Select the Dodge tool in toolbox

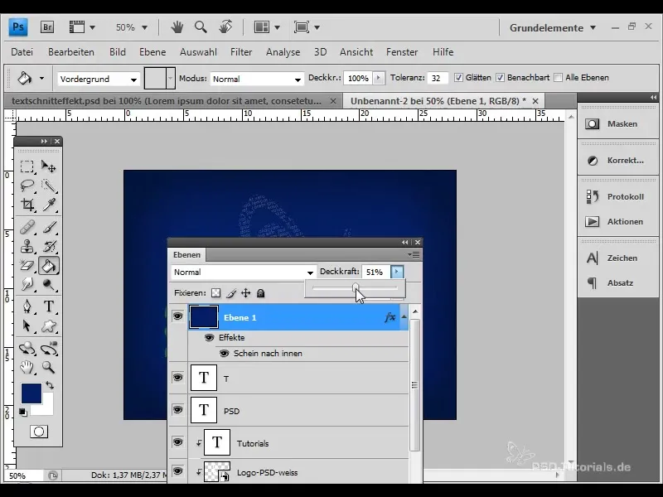point(49,285)
